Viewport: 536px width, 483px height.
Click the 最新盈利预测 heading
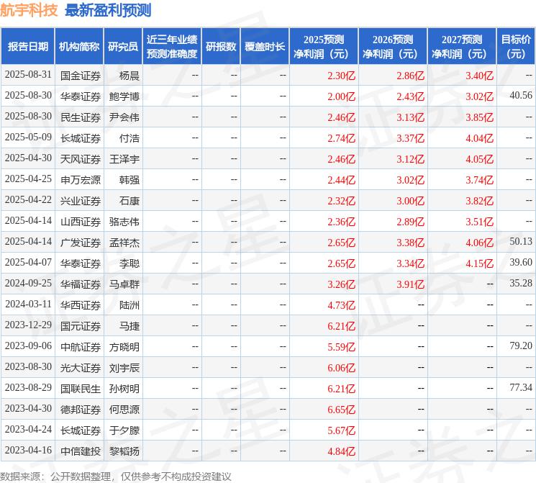108,10
